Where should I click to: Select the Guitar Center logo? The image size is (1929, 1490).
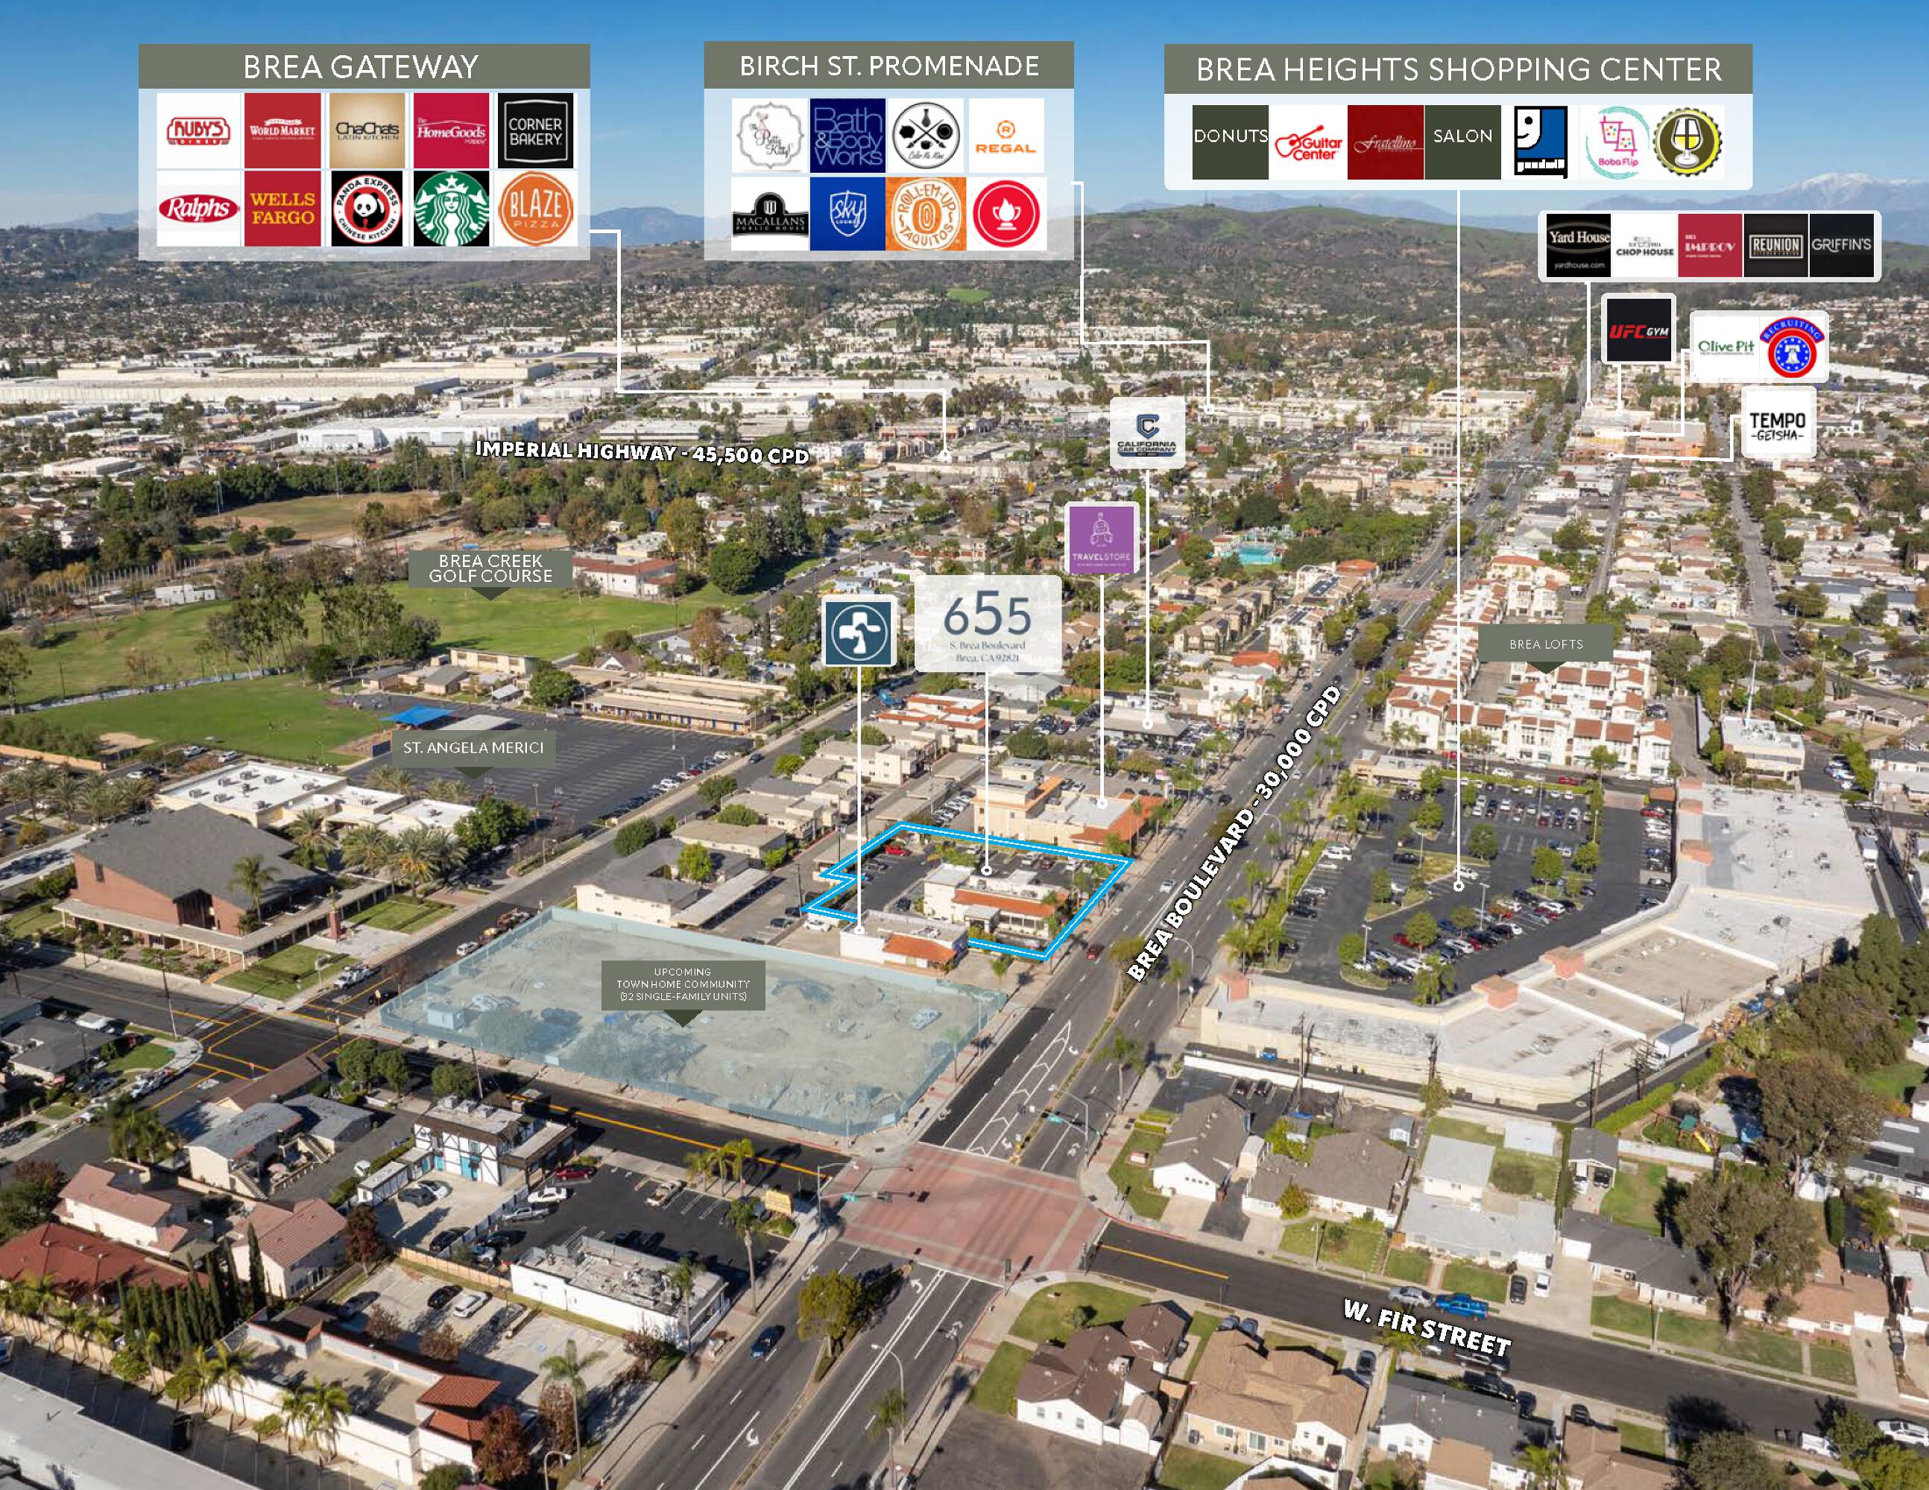1308,142
